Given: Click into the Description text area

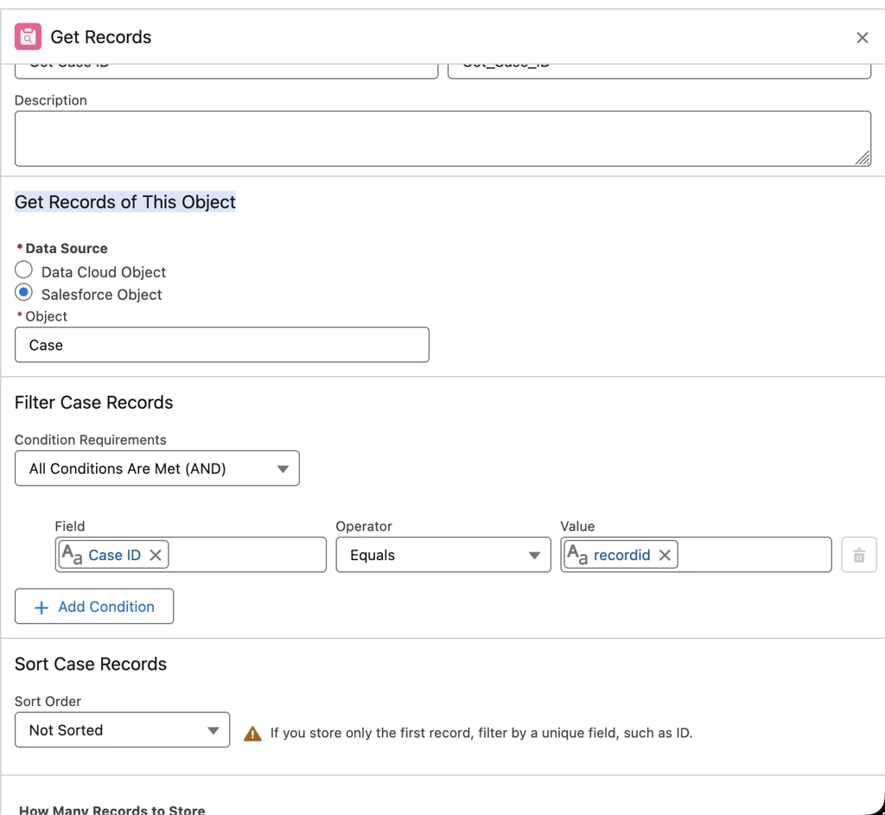Looking at the screenshot, I should (x=442, y=138).
